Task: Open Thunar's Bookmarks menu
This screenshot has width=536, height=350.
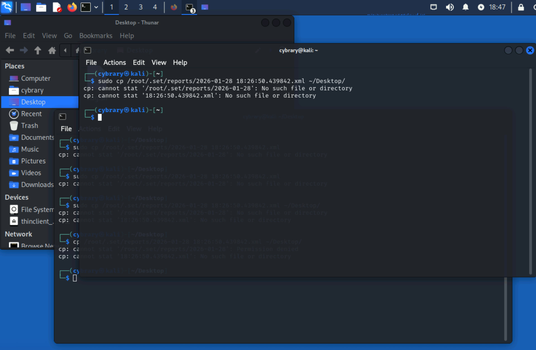Action: [x=95, y=36]
